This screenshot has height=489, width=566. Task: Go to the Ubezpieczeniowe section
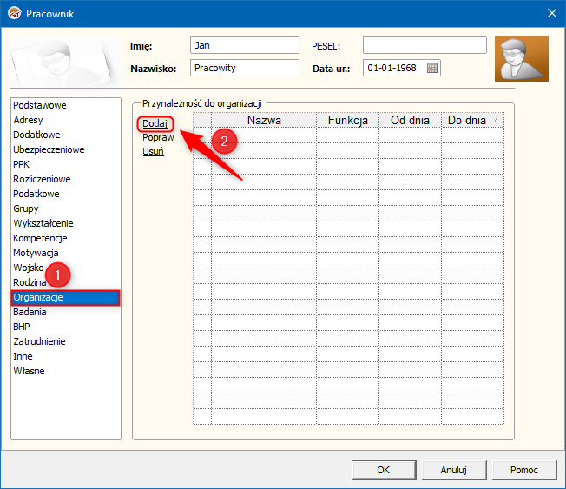pyautogui.click(x=49, y=149)
